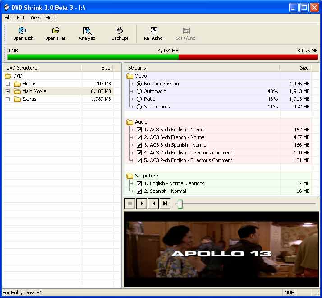Image resolution: width=322 pixels, height=298 pixels.
Task: Click the 4,464 MB size bar label
Action: pos(168,51)
